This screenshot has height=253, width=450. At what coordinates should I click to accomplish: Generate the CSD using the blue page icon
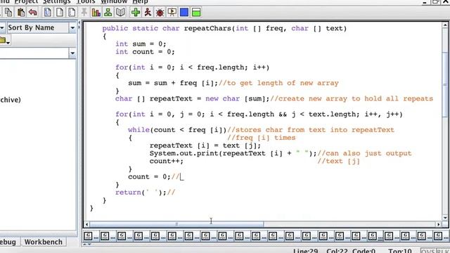pyautogui.click(x=48, y=13)
